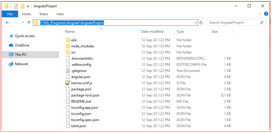
Task: Select the tsconfig.json file icon
Action: click(x=68, y=114)
